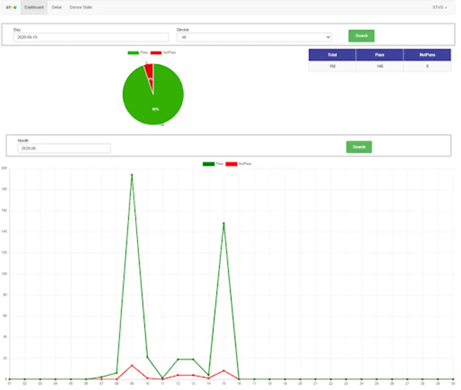Expand the STVG user menu
This screenshot has height=390, width=461.
[x=439, y=7]
